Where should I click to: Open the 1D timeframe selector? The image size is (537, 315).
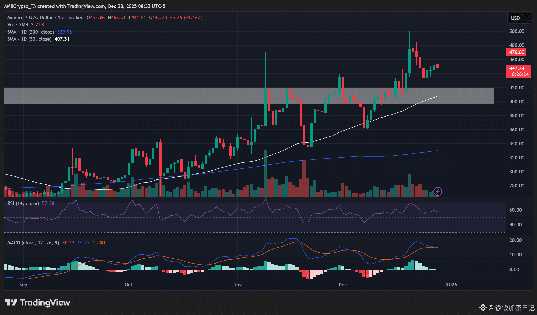tap(61, 17)
